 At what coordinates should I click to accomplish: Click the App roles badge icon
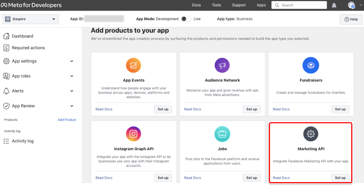click(x=6, y=76)
